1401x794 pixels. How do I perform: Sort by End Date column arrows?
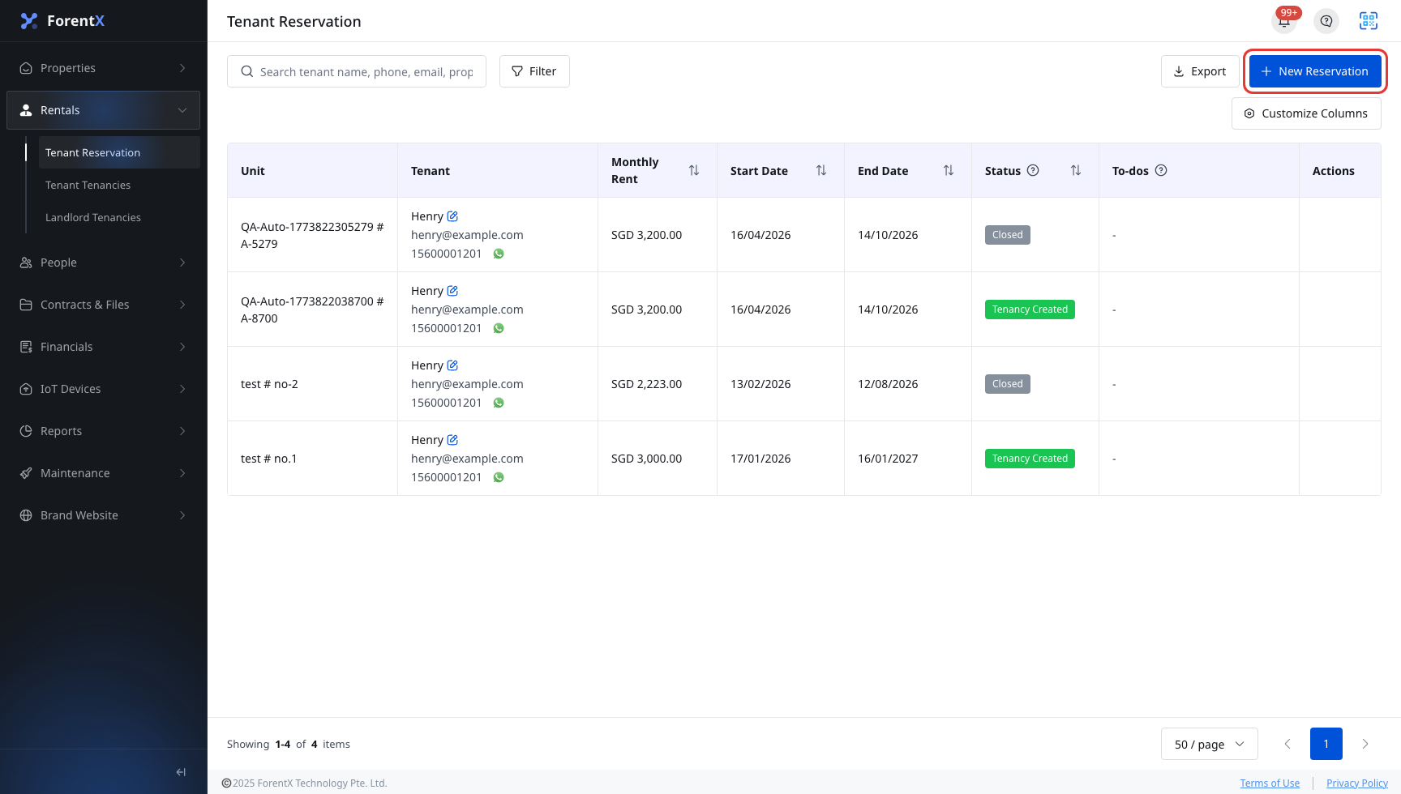949,170
